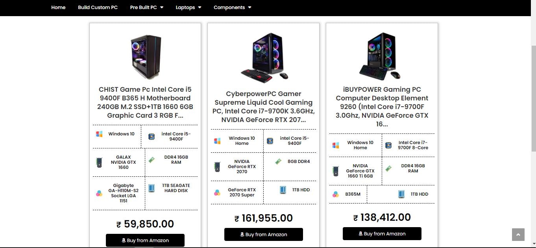The image size is (536, 248).
Task: Click the GeForce RTX 2070 Super icon
Action: coord(218,192)
